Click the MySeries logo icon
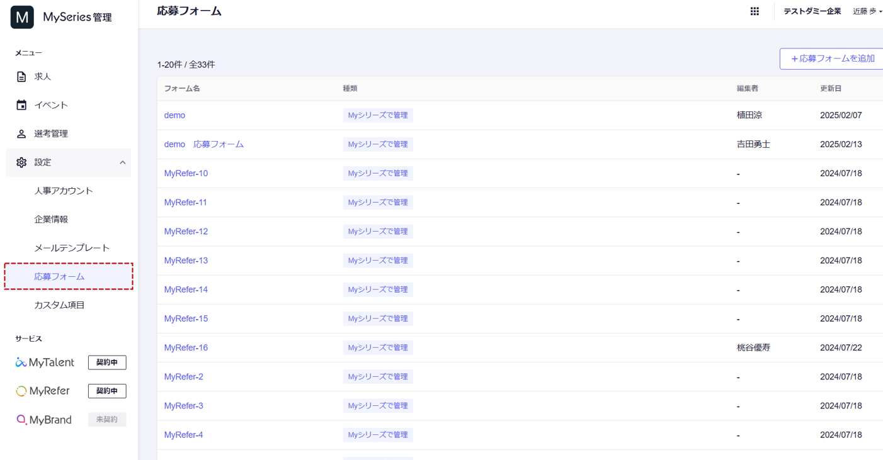The height and width of the screenshot is (460, 883). [x=22, y=17]
